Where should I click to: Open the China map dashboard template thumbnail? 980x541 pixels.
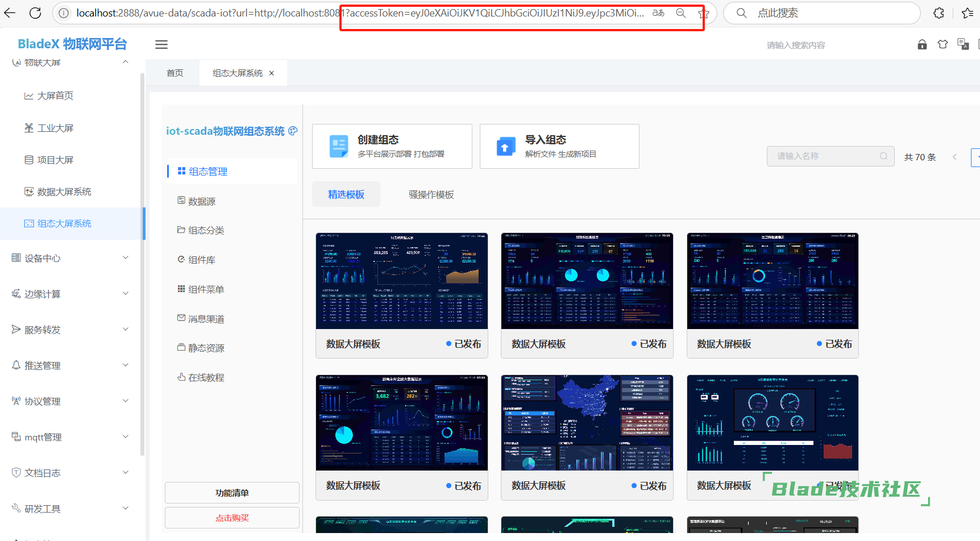[x=587, y=423]
